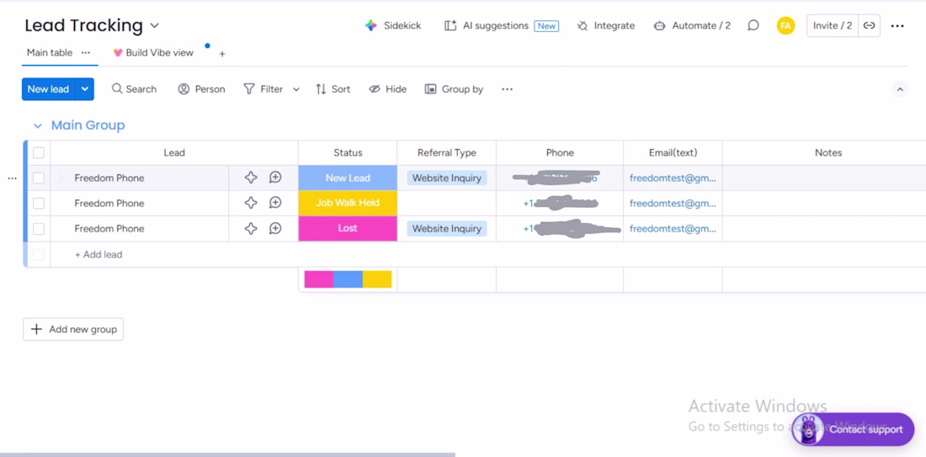926x457 pixels.
Task: Sort by Status column header
Action: 348,153
